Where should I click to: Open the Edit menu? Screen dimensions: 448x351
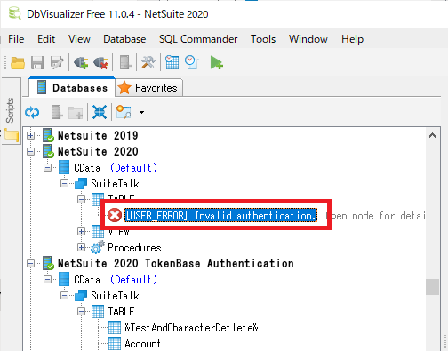(x=46, y=39)
